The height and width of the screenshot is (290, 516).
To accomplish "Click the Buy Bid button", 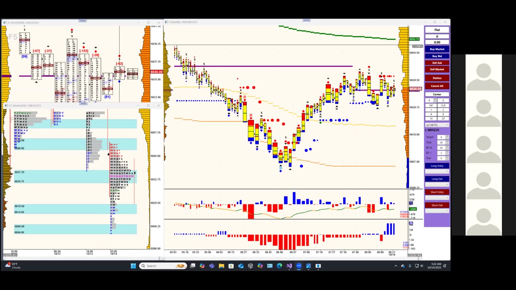I will click(437, 56).
